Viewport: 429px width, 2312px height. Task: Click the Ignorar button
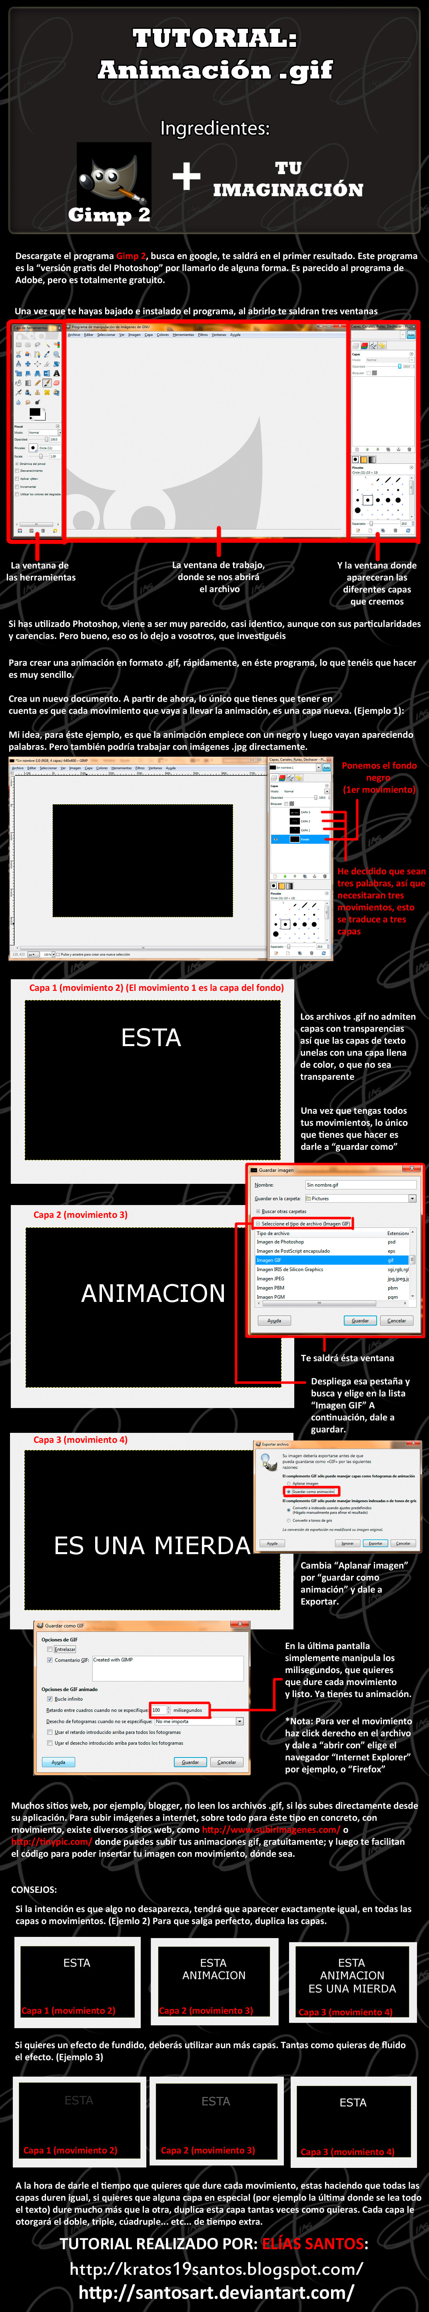(347, 1544)
